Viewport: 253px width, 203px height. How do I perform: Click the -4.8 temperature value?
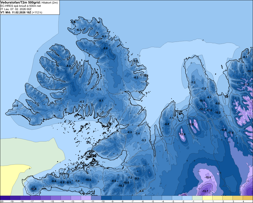[x=62, y=173]
